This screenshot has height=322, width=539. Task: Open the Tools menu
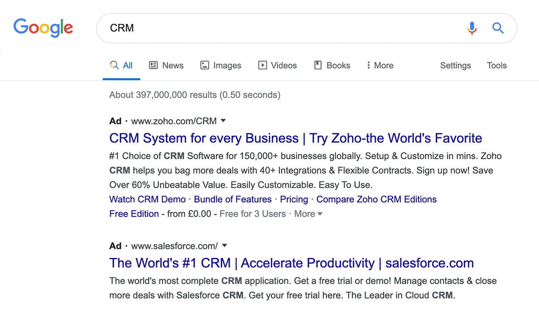[x=497, y=65]
